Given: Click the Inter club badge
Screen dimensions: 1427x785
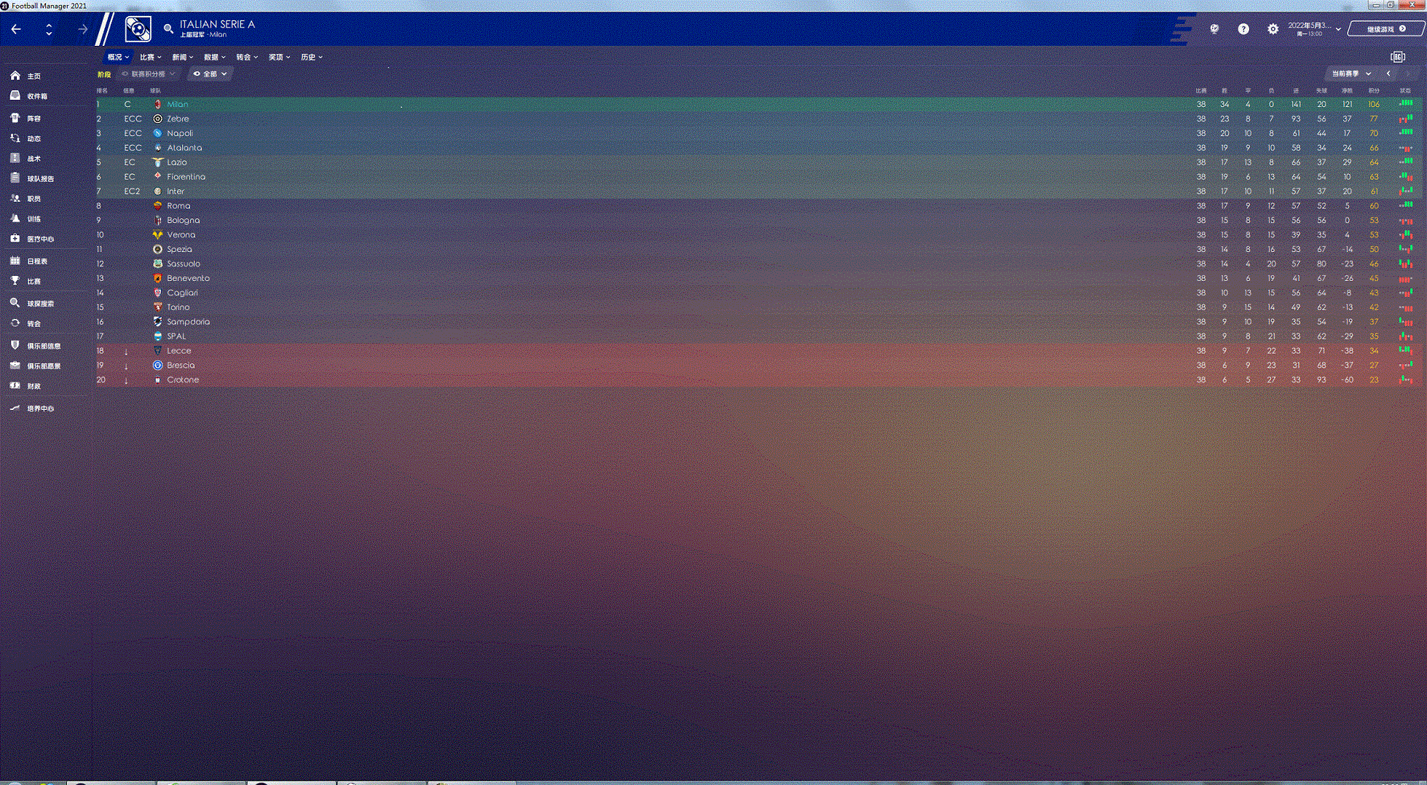Looking at the screenshot, I should 157,192.
